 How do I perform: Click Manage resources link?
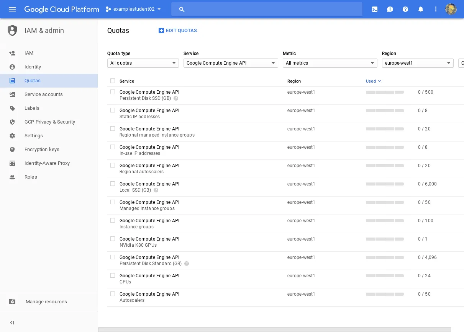[x=46, y=302]
